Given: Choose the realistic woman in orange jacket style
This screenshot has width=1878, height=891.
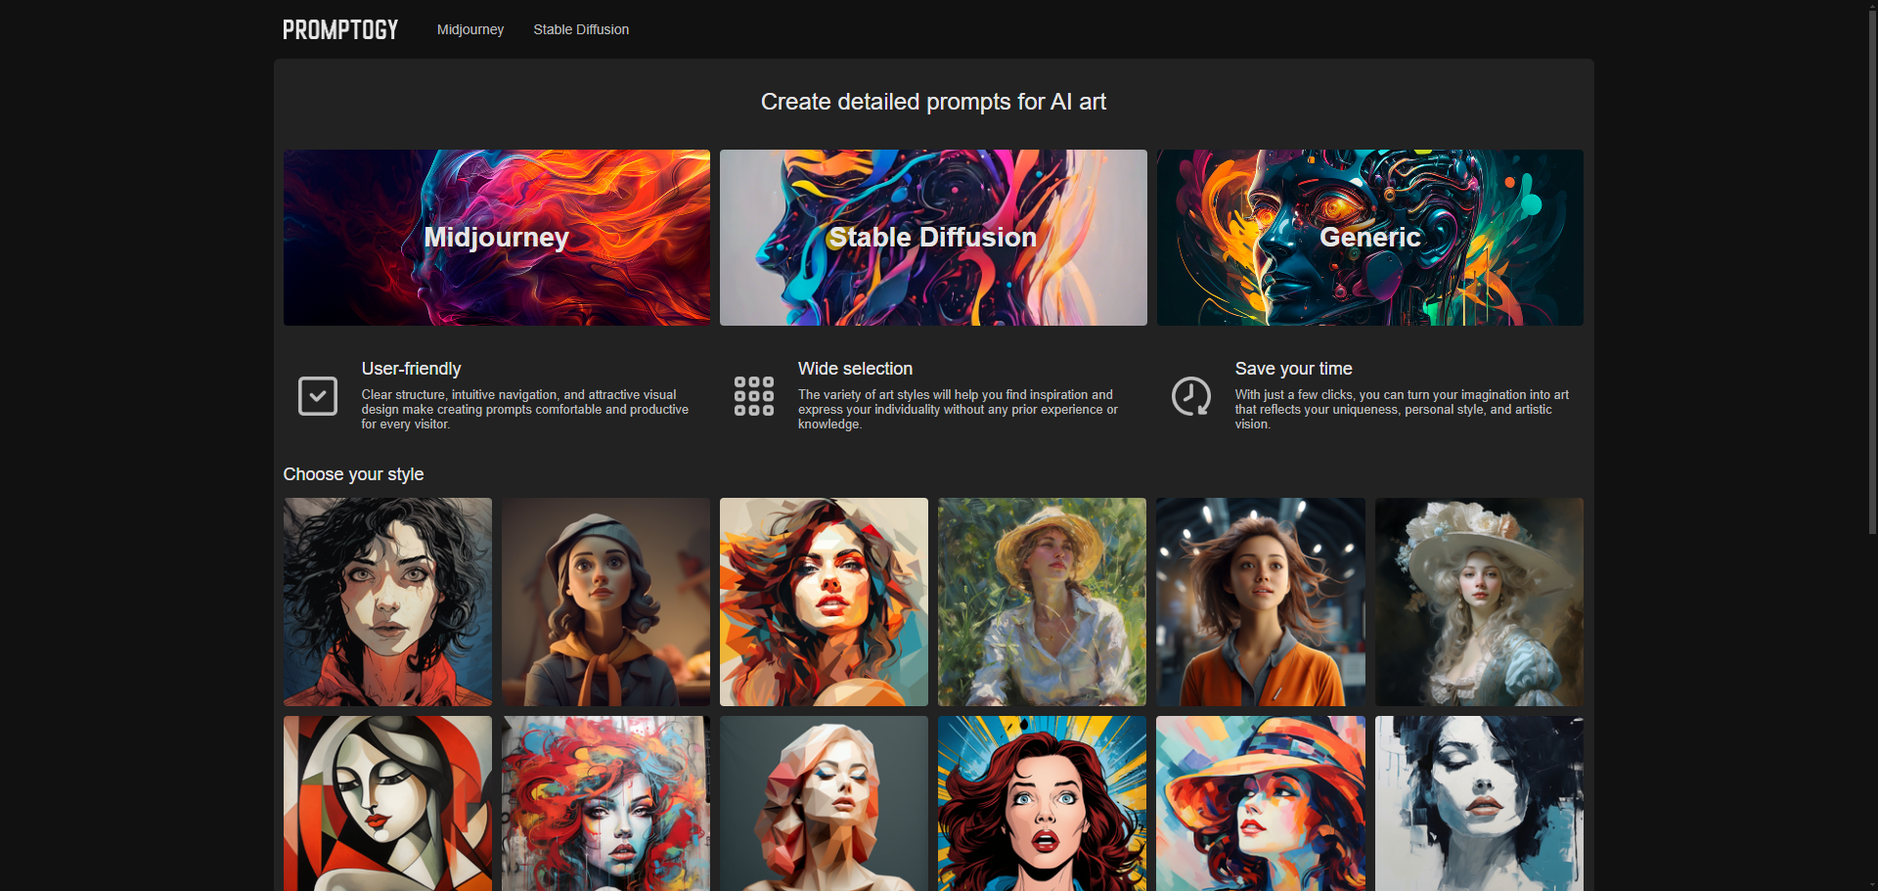Looking at the screenshot, I should point(1261,601).
